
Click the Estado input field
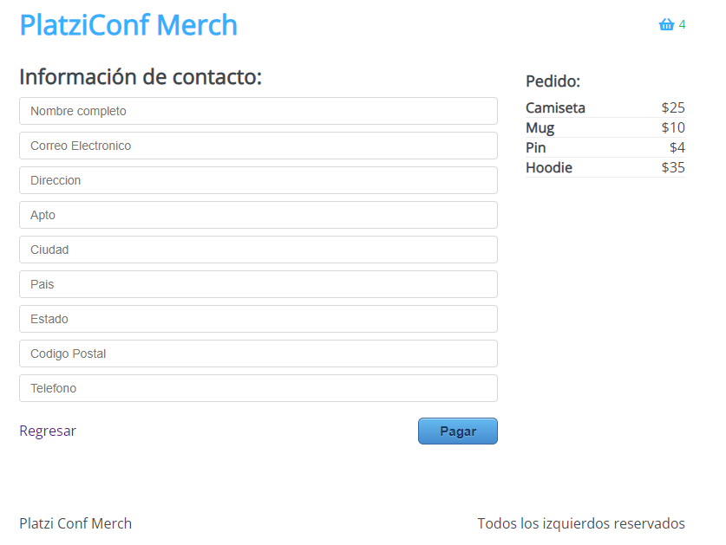[x=258, y=319]
